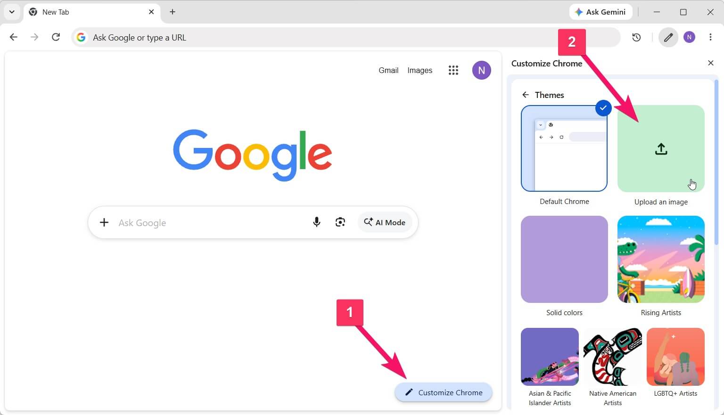Screen dimensions: 724x415
Task: Select the Default Chrome theme
Action: point(564,148)
